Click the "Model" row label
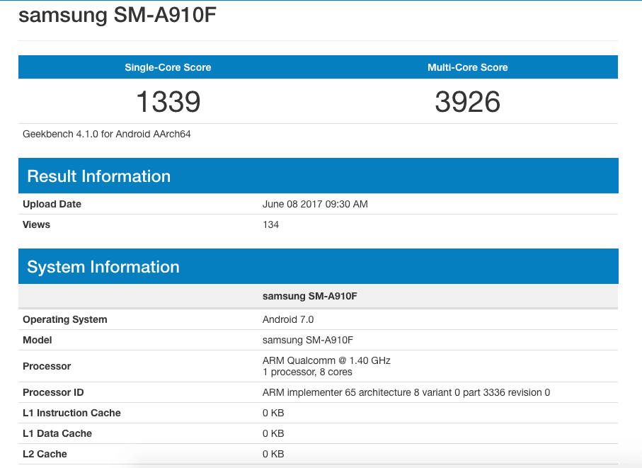 pos(38,340)
